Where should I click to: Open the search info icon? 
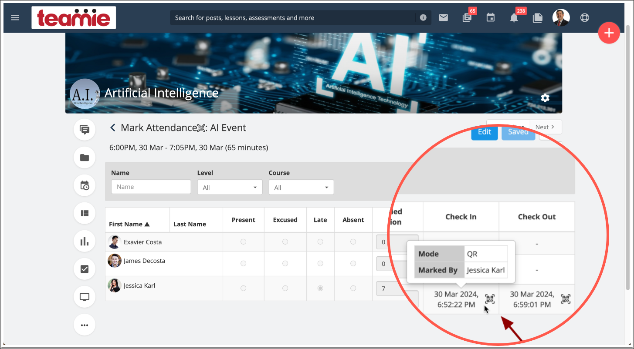[x=423, y=18]
